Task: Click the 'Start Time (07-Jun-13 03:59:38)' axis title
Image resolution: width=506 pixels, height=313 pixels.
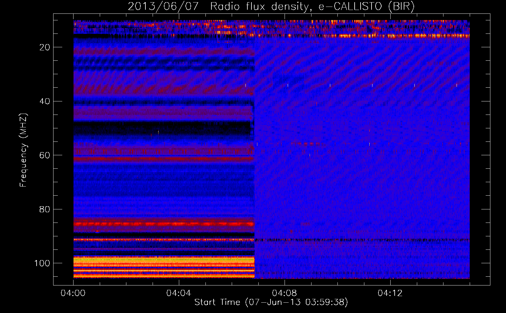Action: 271,302
